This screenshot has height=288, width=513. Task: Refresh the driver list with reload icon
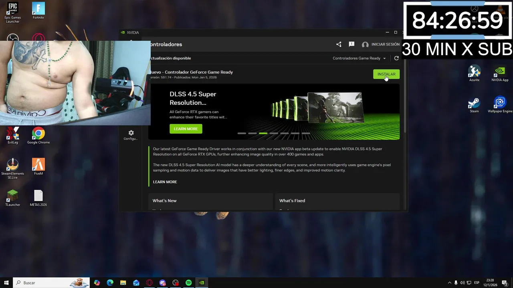(396, 58)
